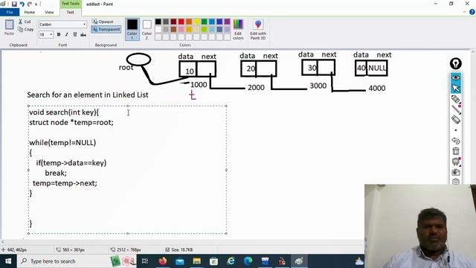The image size is (476, 268).
Task: Select Color 1 foreground box
Action: (132, 29)
